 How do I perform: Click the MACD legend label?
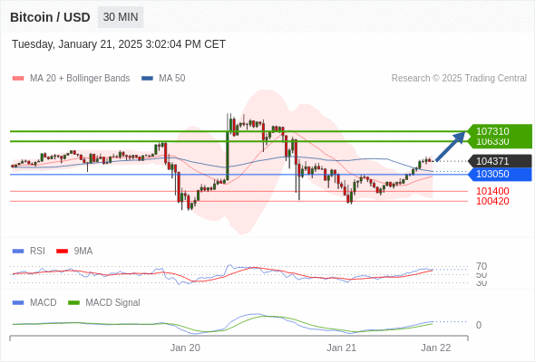pos(44,303)
